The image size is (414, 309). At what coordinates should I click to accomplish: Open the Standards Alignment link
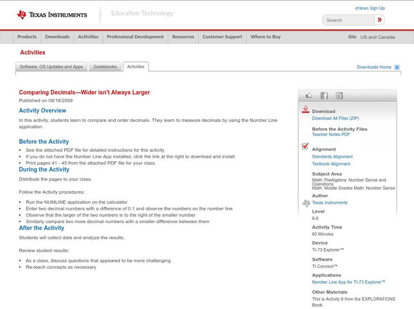click(332, 157)
